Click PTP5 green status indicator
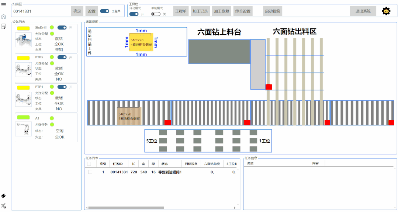This screenshot has width=398, height=212. click(52, 57)
